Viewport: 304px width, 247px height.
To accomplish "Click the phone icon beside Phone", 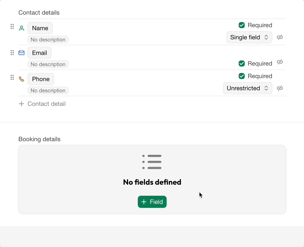I will [x=22, y=79].
